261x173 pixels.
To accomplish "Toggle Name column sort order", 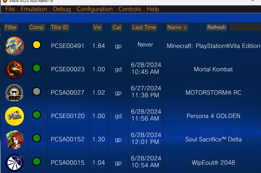I will 177,27.
